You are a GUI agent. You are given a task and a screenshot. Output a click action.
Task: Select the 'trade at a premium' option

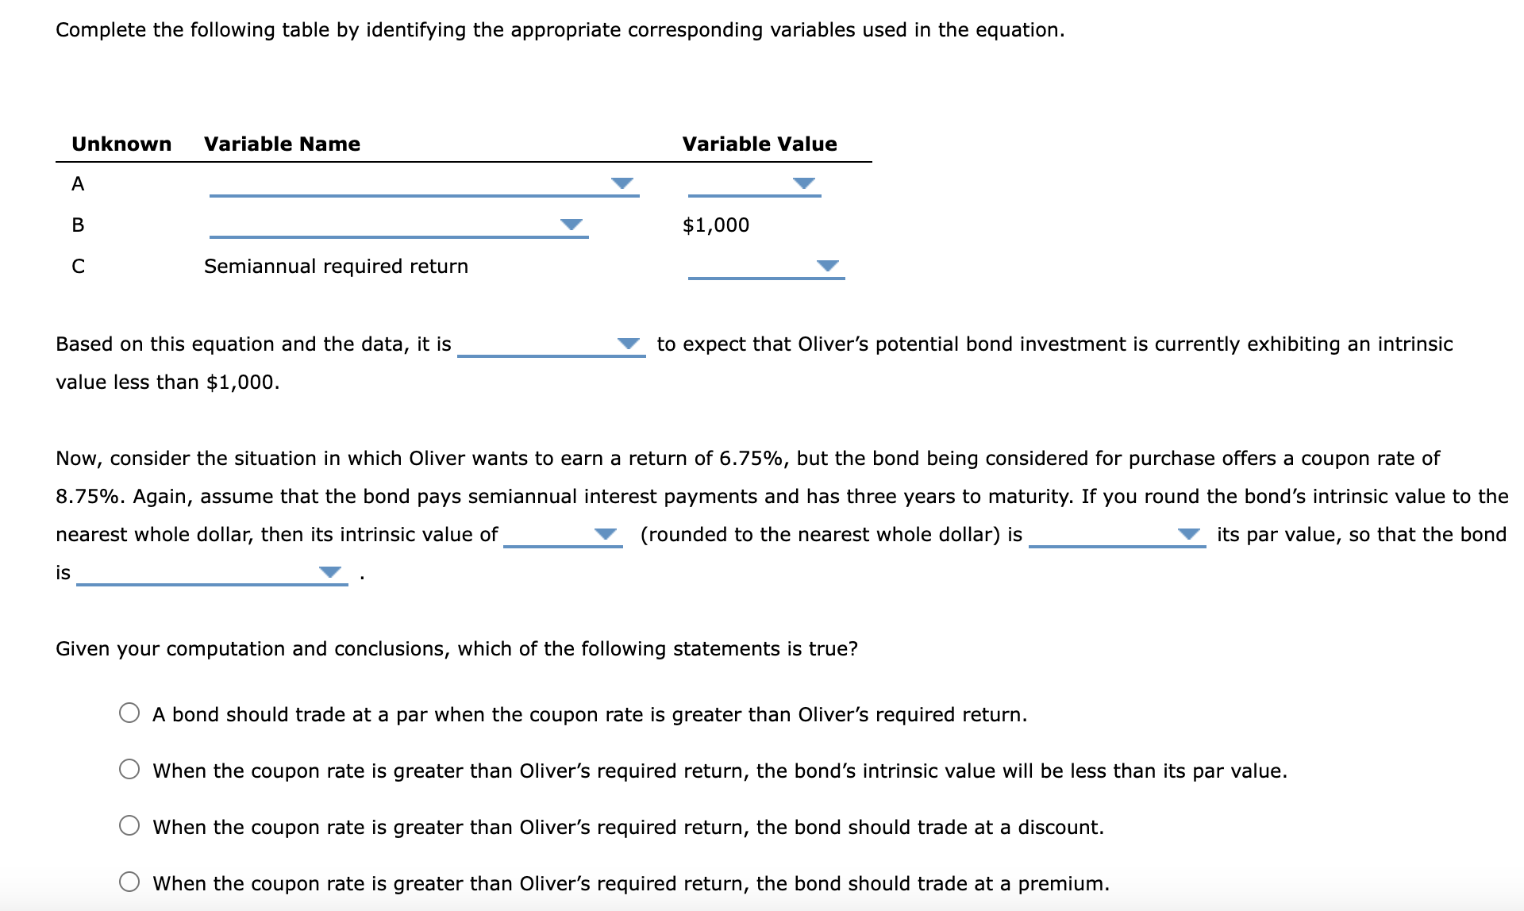(129, 882)
